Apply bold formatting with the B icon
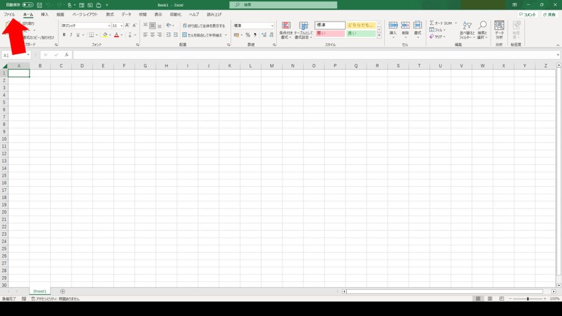The image size is (562, 316). click(64, 35)
